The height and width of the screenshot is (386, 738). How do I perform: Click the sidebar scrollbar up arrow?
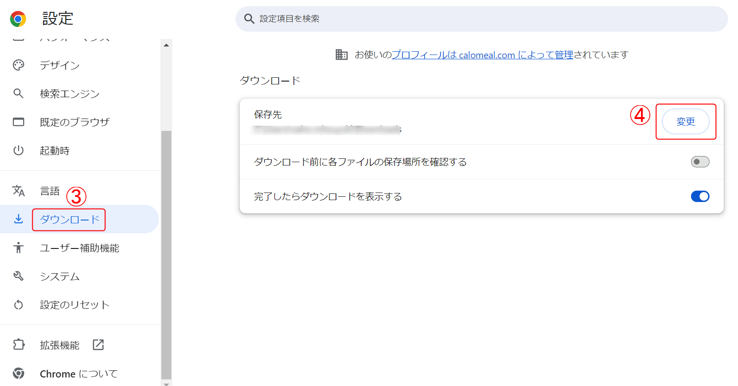point(166,45)
